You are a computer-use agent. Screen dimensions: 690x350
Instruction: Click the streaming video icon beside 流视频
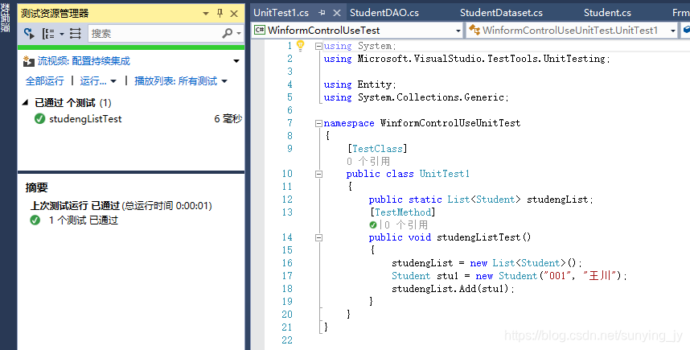click(29, 61)
